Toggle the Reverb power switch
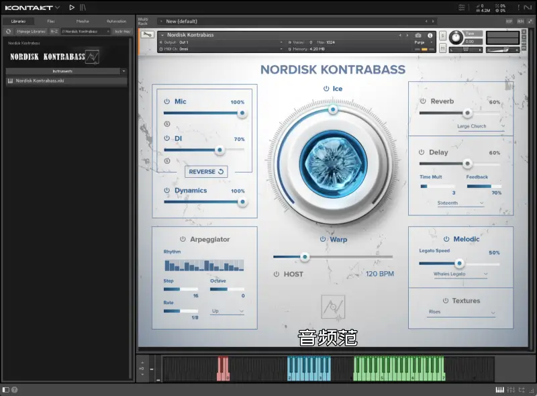The image size is (537, 396). (x=423, y=101)
